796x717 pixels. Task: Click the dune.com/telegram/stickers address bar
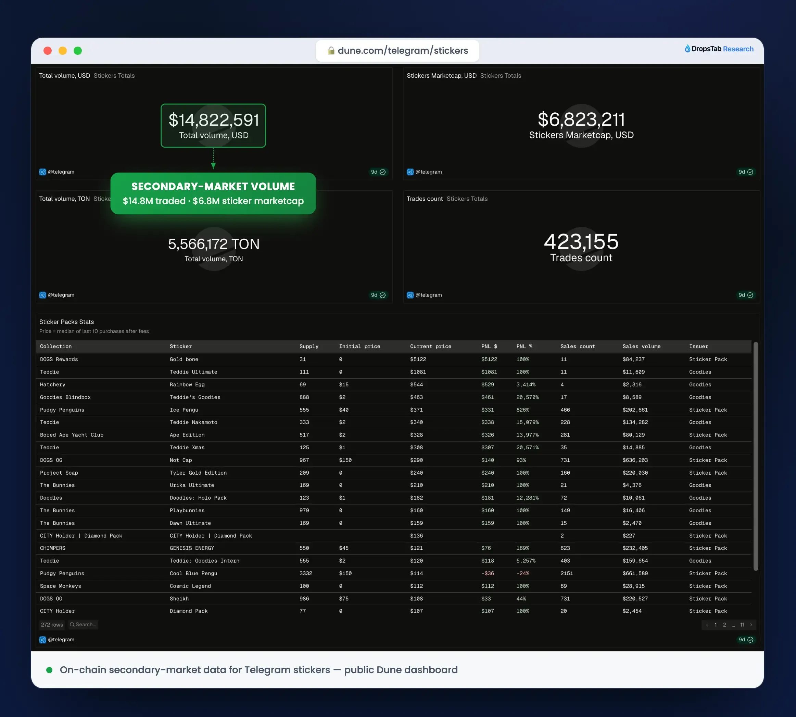click(x=397, y=50)
